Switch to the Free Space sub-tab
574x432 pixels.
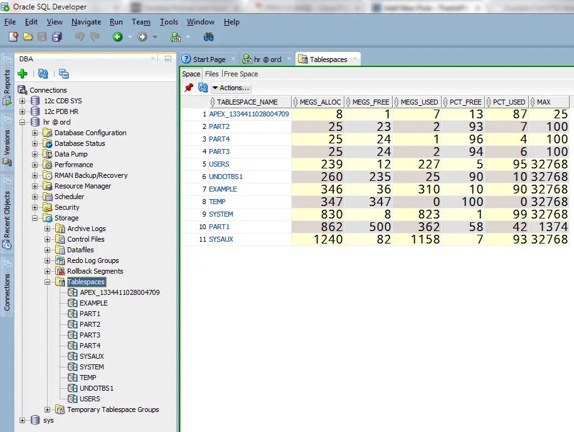click(x=241, y=74)
